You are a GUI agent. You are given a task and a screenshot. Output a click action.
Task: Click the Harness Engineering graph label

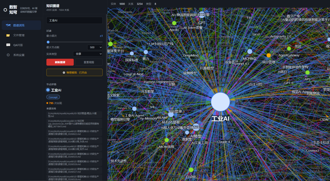pyautogui.click(x=159, y=82)
